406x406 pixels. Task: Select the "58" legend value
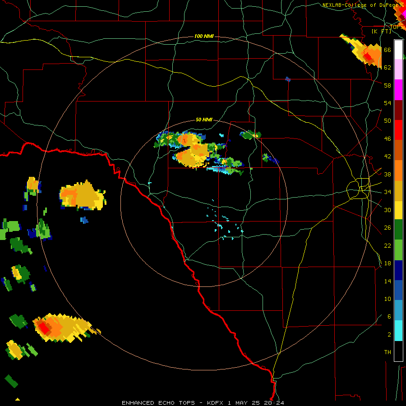coord(388,85)
